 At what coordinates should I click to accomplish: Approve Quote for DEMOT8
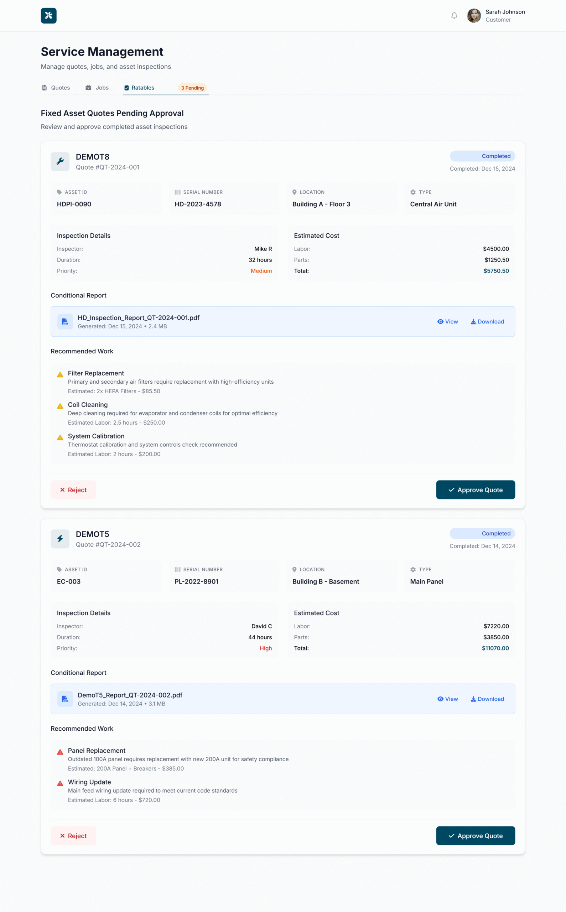[x=475, y=490]
